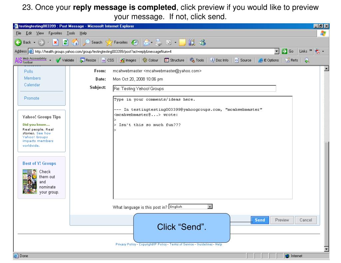This screenshot has width=341, height=263.
Task: Click the Forward arrow icon
Action: point(41,42)
